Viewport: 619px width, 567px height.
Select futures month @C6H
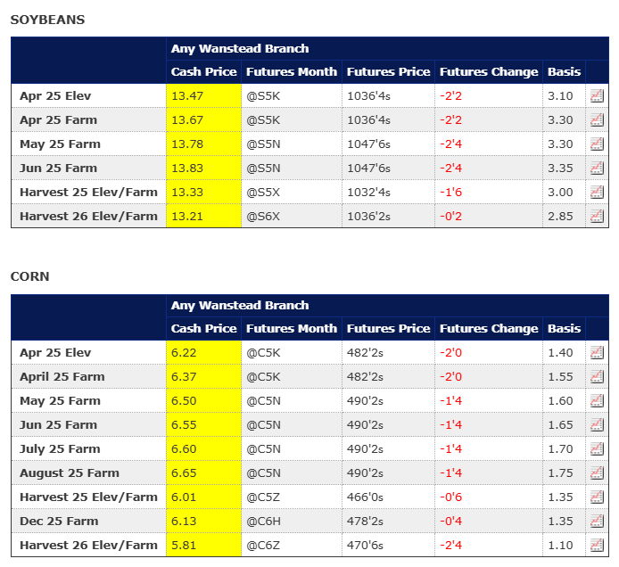click(263, 521)
